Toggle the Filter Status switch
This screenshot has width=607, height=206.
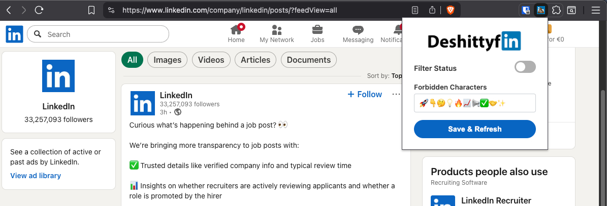[525, 67]
